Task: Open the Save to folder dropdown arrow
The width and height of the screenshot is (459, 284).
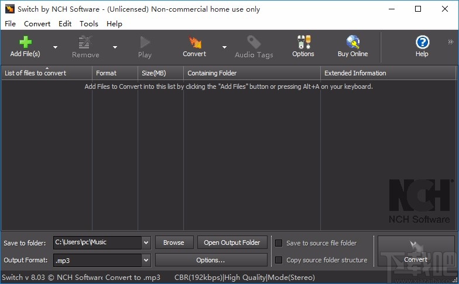Action: [x=146, y=243]
